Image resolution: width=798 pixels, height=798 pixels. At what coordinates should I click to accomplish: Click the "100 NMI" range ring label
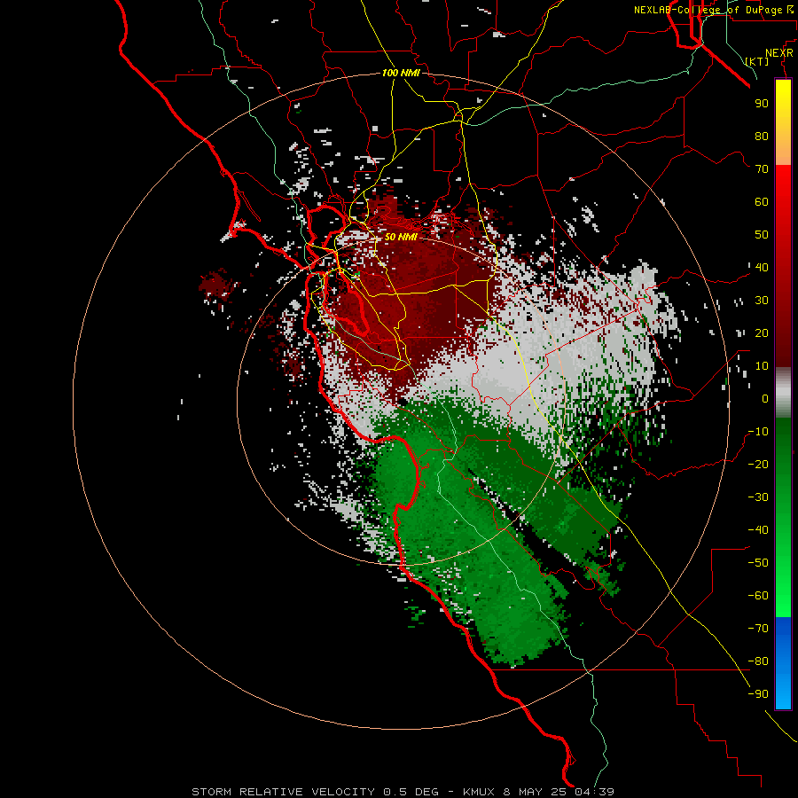[401, 73]
